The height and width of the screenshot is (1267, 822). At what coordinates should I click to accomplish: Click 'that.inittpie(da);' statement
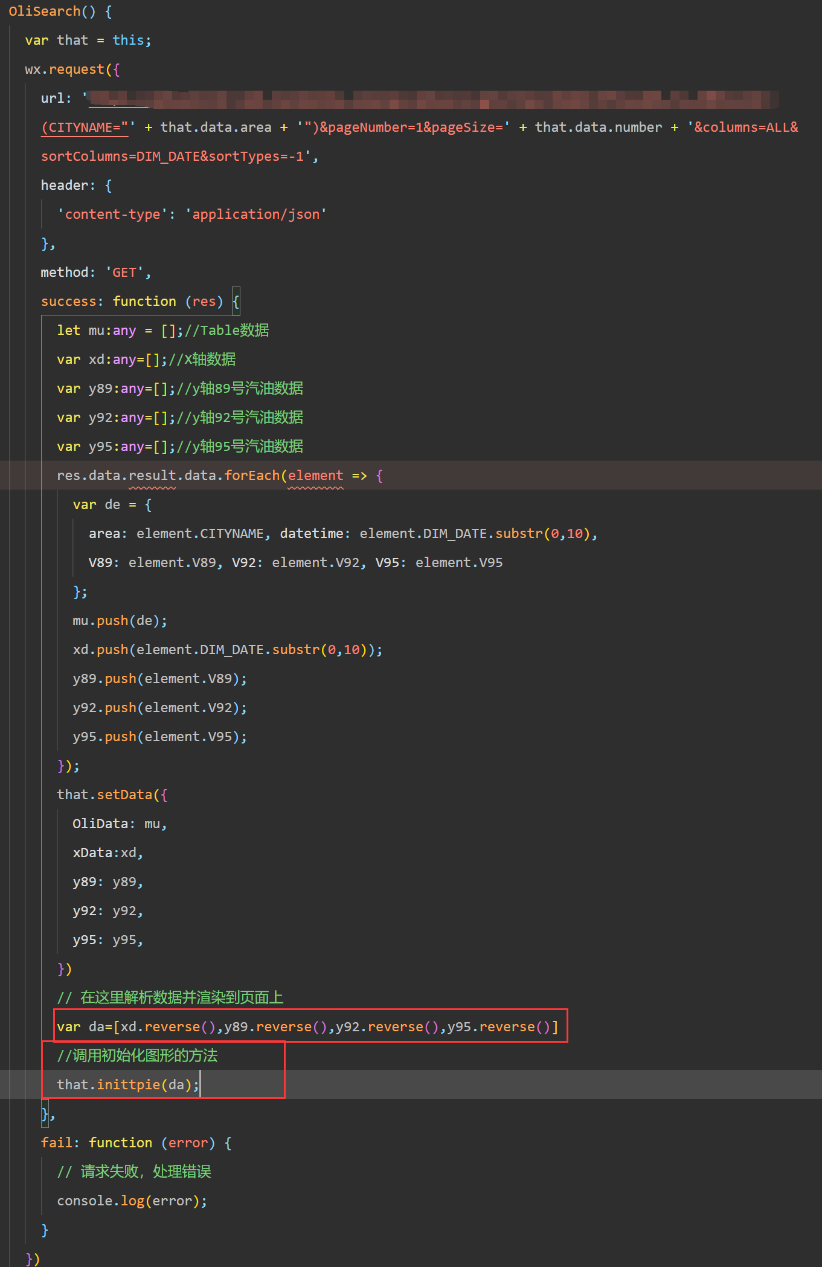coord(128,1085)
